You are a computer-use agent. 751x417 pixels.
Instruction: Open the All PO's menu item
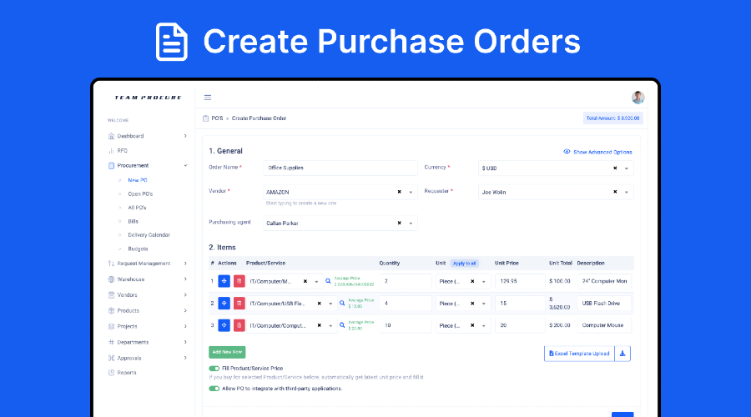pos(137,208)
